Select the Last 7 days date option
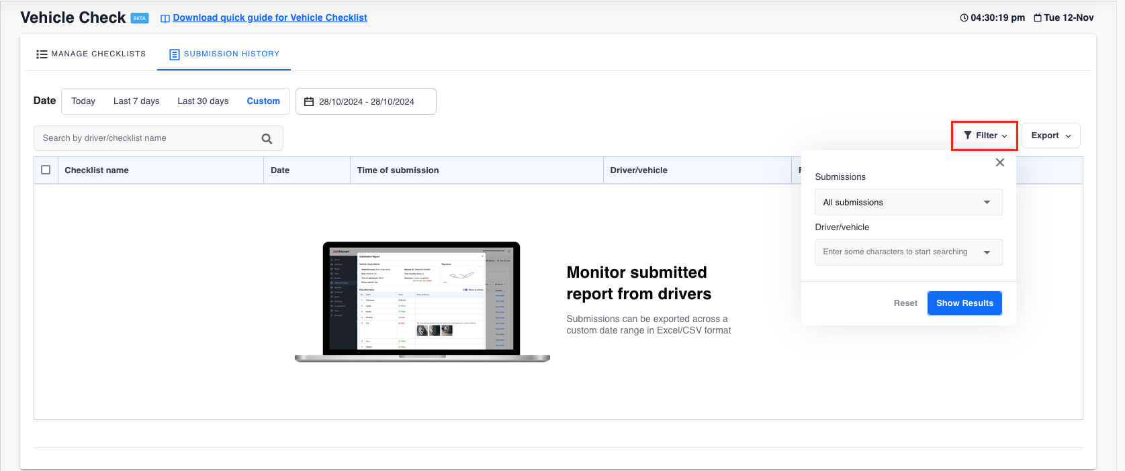The image size is (1125, 471). click(x=136, y=101)
